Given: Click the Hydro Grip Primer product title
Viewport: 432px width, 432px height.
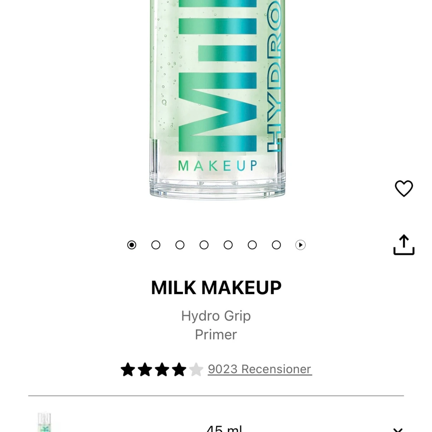Looking at the screenshot, I should (216, 325).
